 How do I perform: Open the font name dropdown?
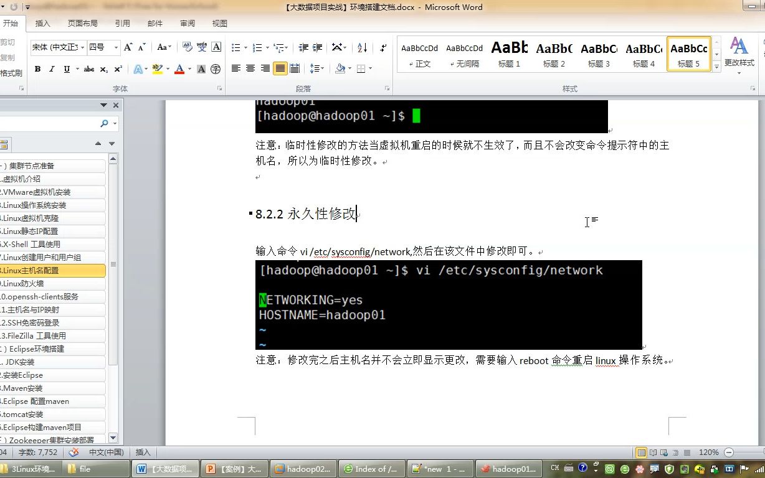tap(82, 47)
